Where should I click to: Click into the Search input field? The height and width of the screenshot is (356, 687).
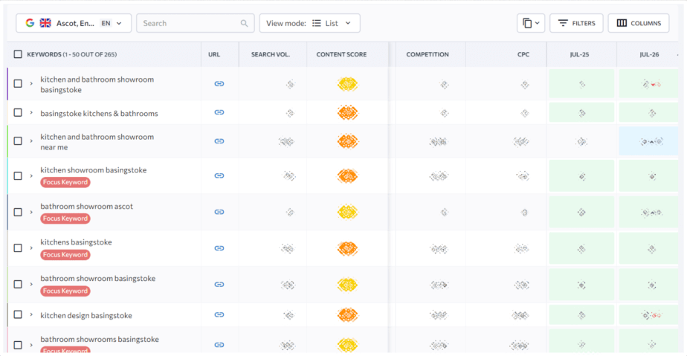(x=190, y=23)
